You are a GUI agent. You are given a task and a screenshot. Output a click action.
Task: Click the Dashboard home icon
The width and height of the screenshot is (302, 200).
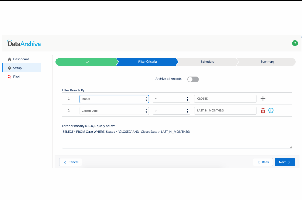[9, 59]
